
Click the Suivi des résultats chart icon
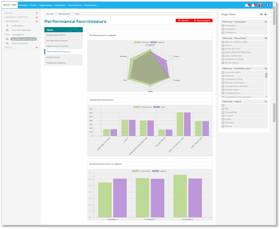pyautogui.click(x=7, y=30)
